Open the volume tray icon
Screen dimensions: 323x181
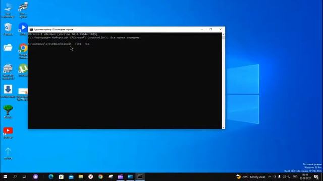pos(284,177)
